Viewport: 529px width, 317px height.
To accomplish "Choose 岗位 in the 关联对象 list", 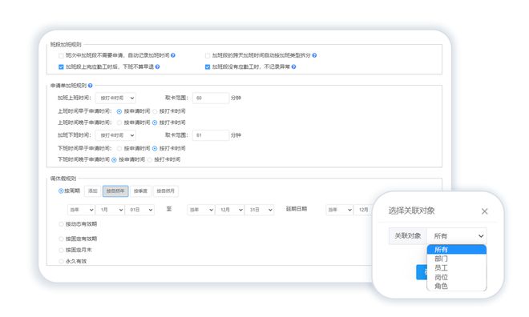I will tap(457, 277).
